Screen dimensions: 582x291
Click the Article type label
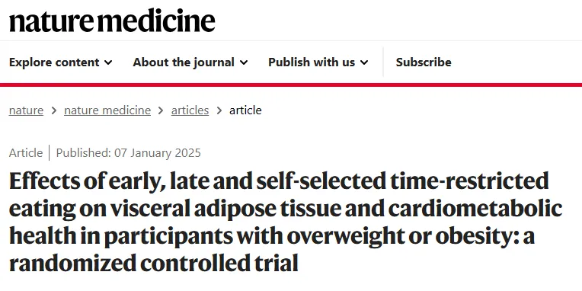point(26,153)
